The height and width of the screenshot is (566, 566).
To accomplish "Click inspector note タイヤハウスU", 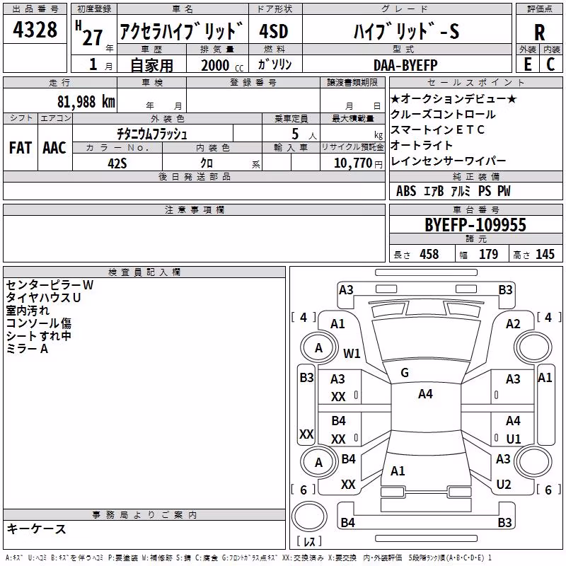I will (43, 298).
